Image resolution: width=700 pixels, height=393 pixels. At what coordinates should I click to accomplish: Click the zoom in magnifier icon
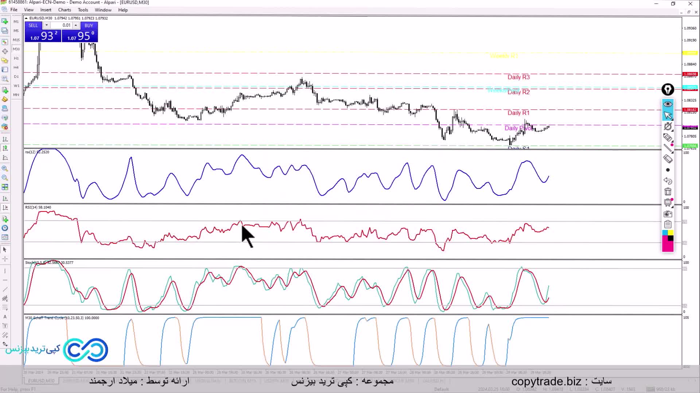[5, 168]
